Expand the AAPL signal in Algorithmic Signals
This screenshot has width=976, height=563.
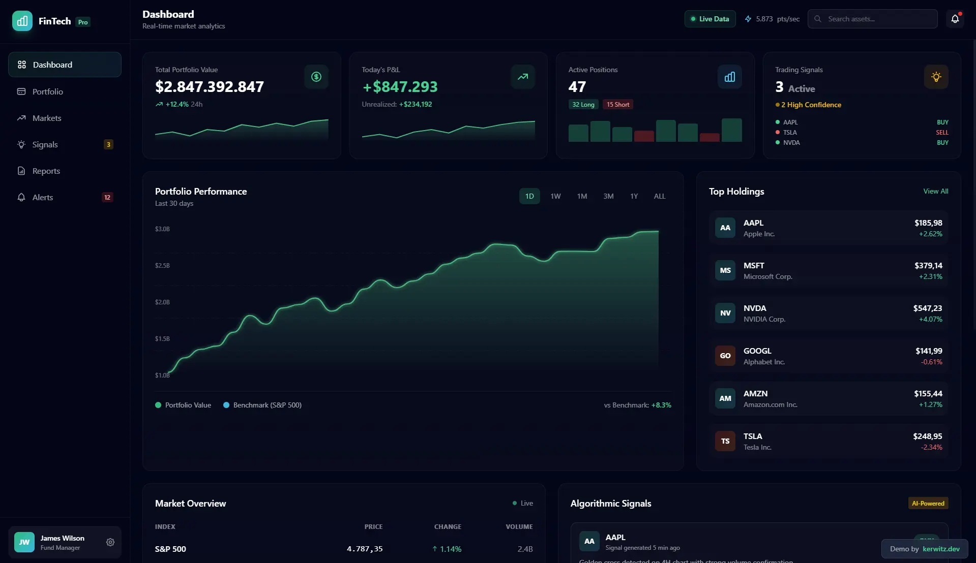[x=712, y=541]
